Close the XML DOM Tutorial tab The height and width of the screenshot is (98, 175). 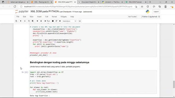point(146,2)
